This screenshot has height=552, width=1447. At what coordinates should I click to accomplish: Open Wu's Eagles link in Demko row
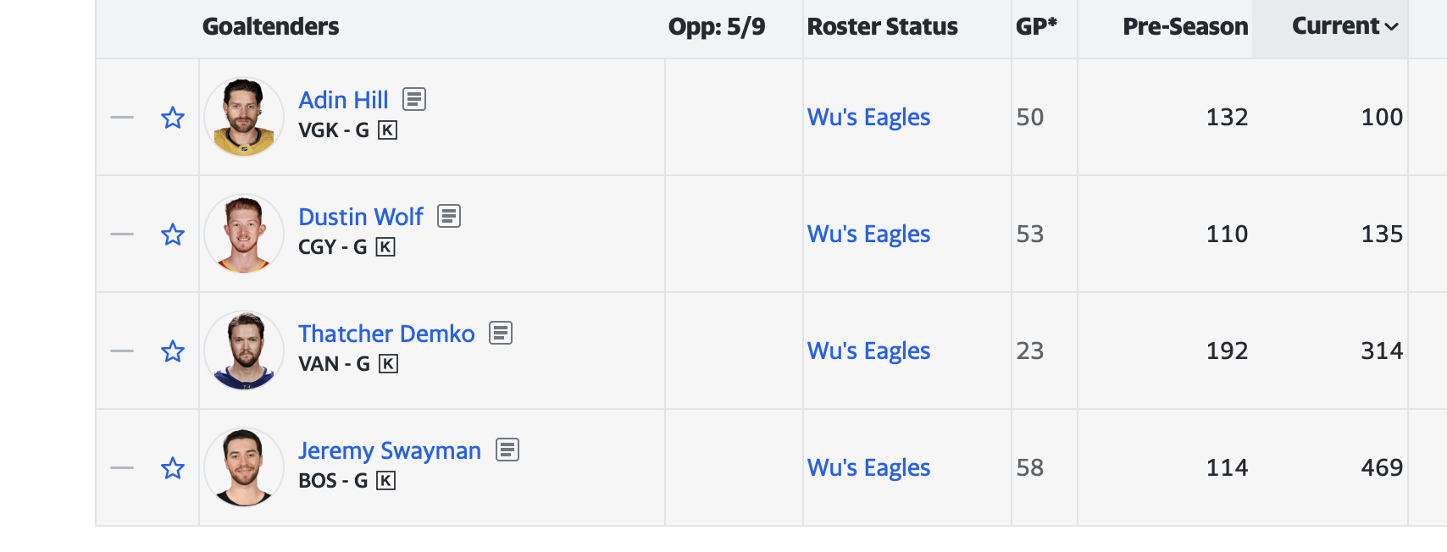pos(868,351)
